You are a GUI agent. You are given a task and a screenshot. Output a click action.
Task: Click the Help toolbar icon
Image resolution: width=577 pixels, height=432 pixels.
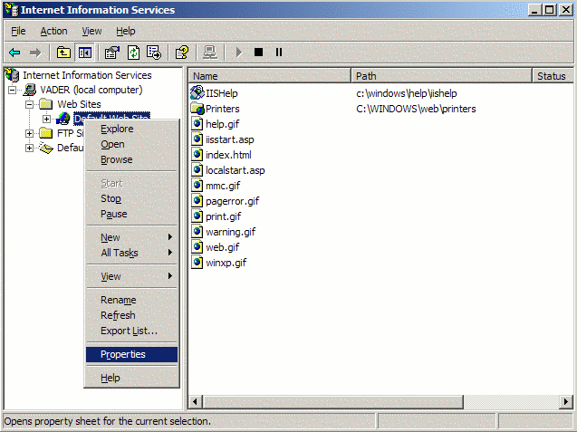coord(182,53)
